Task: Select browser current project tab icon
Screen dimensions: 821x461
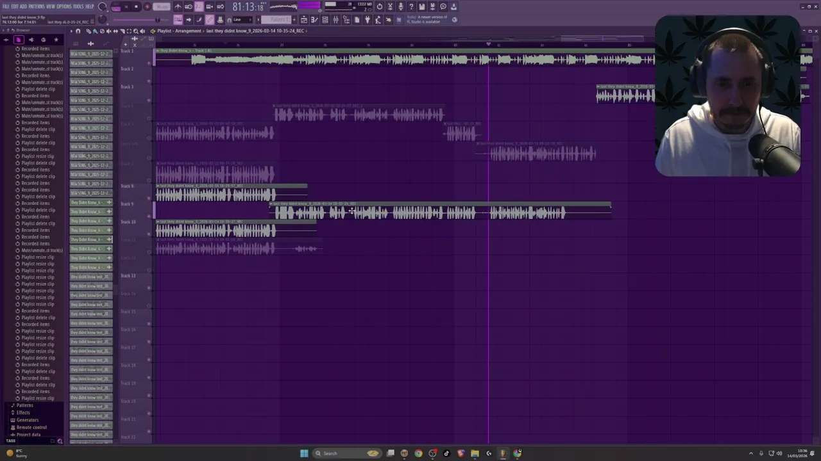Action: (19, 40)
